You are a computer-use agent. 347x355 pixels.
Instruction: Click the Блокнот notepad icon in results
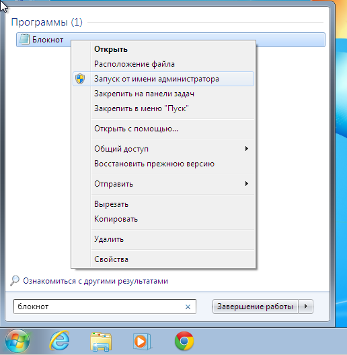[24, 39]
